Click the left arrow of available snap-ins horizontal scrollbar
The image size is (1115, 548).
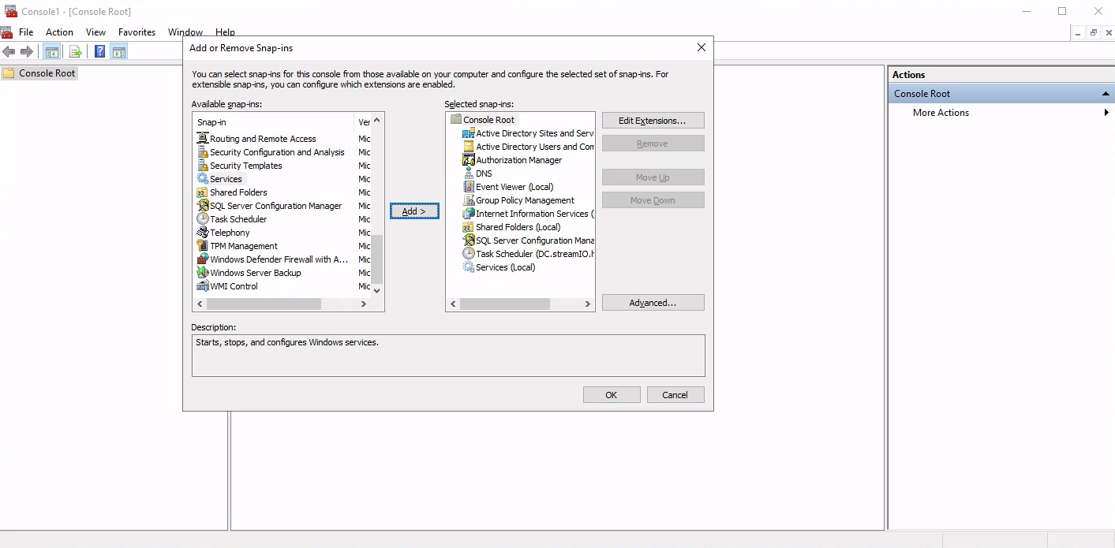click(x=200, y=304)
